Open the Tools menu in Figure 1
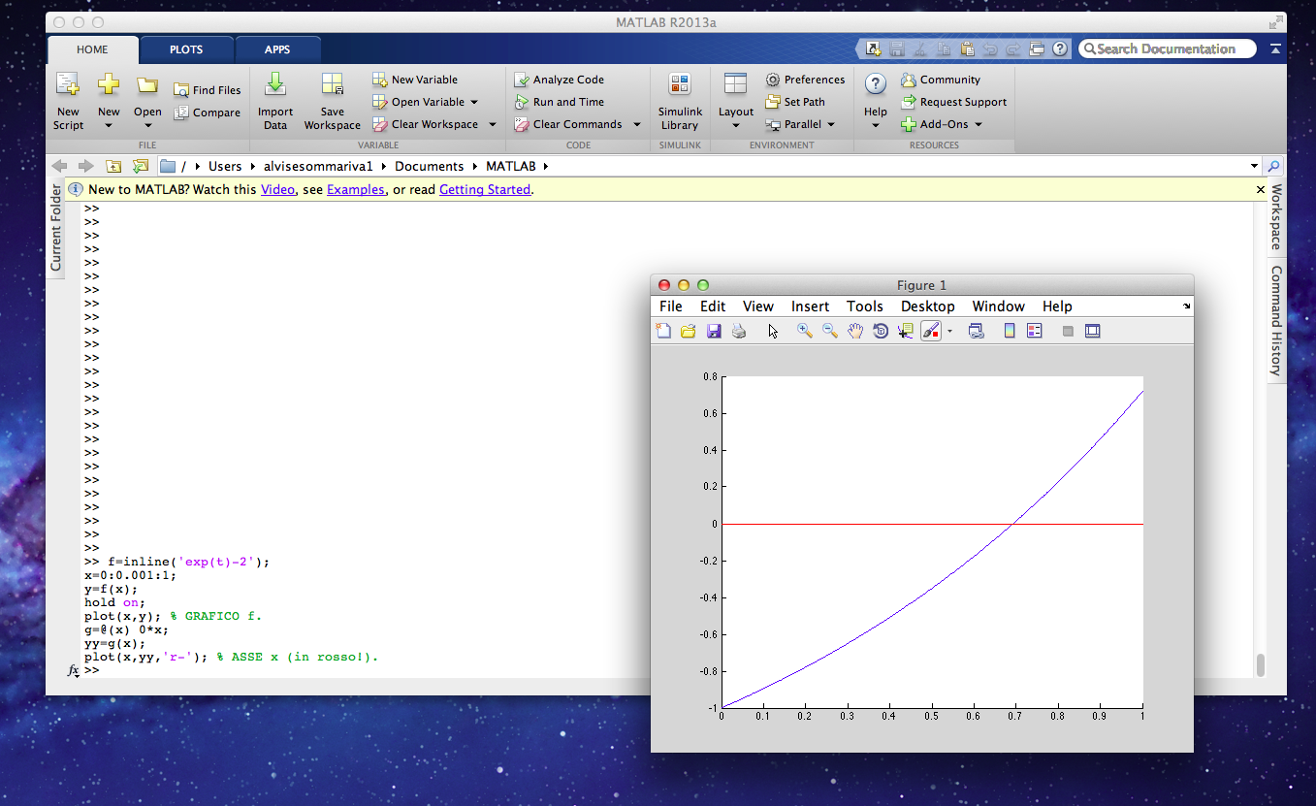This screenshot has height=806, width=1316. click(x=864, y=306)
